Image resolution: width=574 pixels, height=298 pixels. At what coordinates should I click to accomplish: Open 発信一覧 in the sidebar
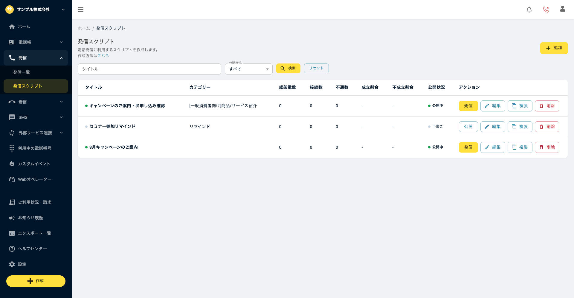click(x=36, y=72)
